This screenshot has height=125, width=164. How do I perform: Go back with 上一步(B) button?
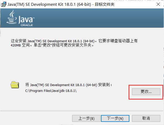86,118
